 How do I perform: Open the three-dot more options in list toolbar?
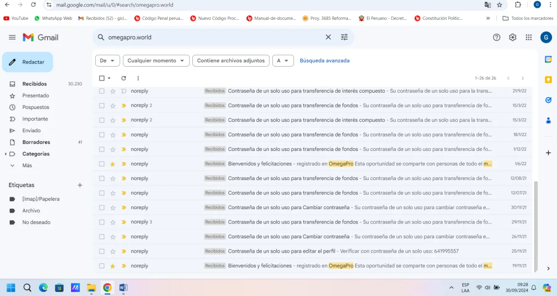(138, 78)
